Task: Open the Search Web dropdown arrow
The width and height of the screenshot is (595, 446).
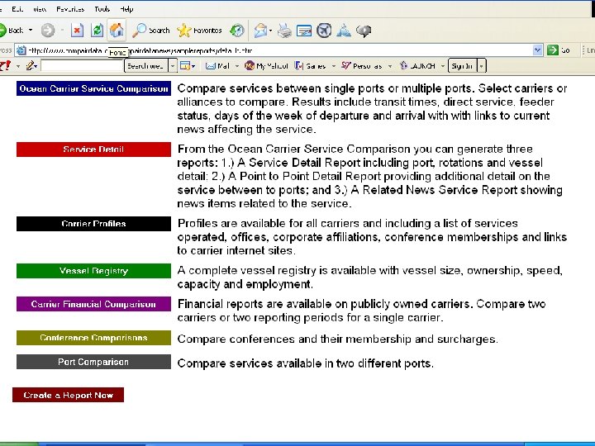Action: (173, 66)
